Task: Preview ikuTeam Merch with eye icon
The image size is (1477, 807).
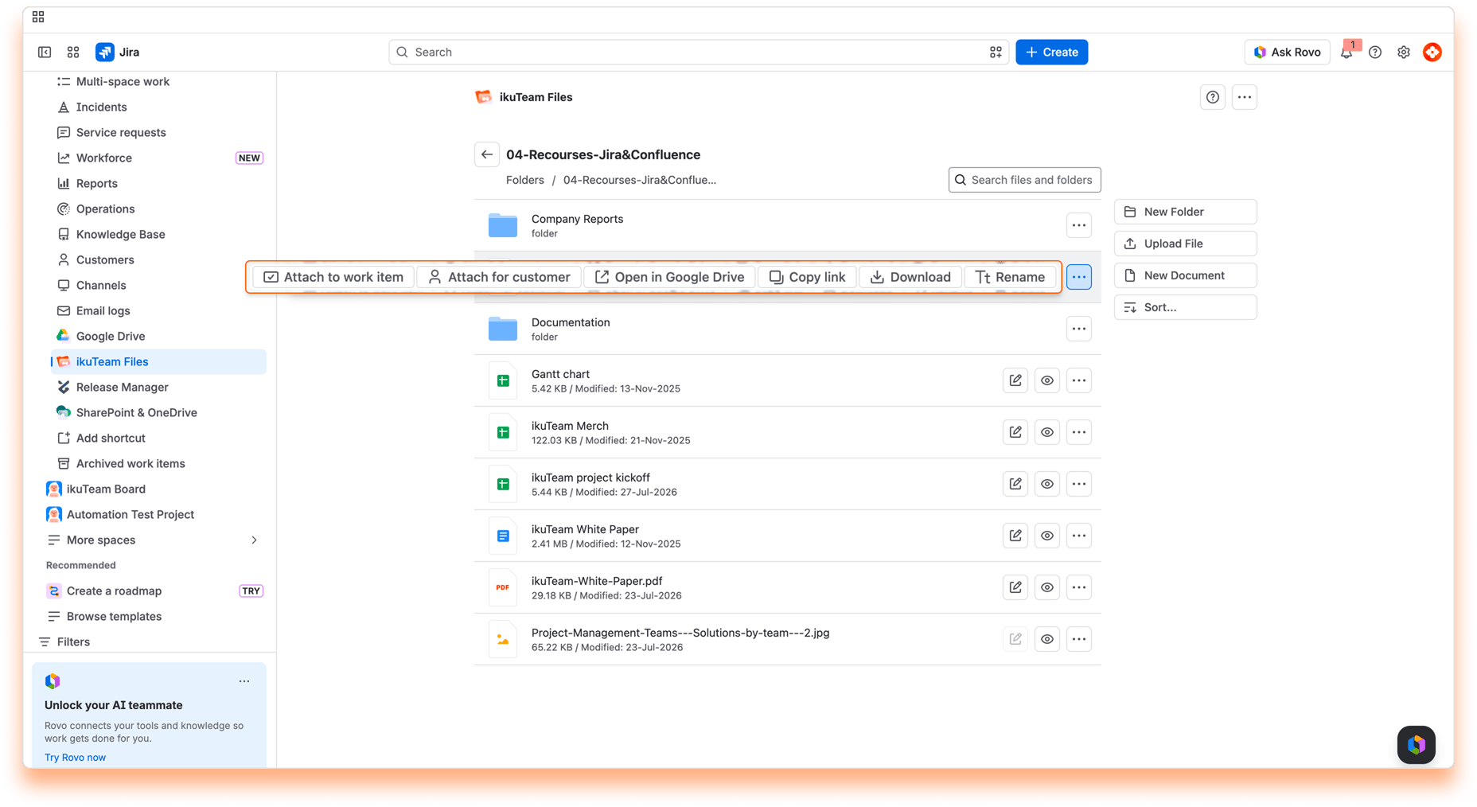Action: point(1047,432)
